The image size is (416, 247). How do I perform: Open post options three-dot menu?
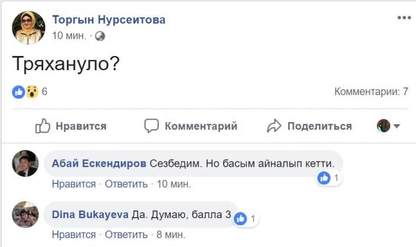[x=403, y=18]
